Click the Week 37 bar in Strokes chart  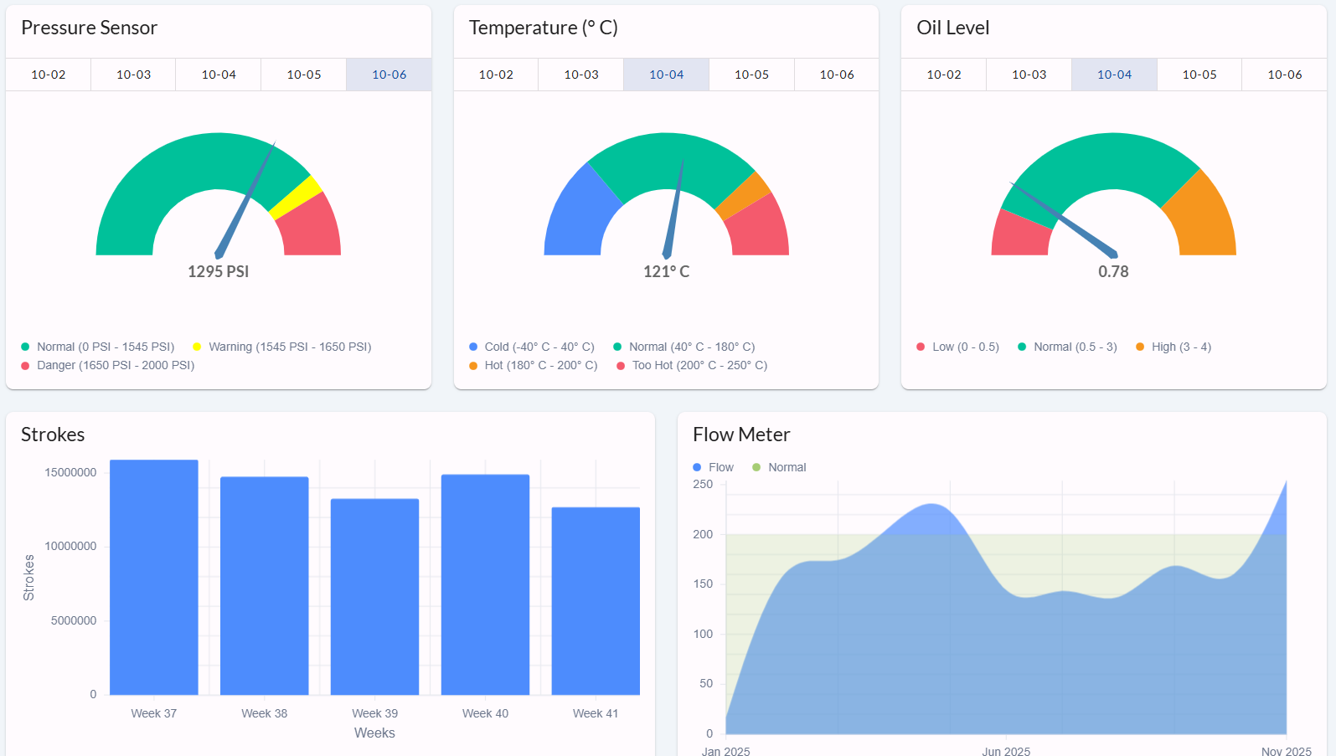[x=154, y=578]
